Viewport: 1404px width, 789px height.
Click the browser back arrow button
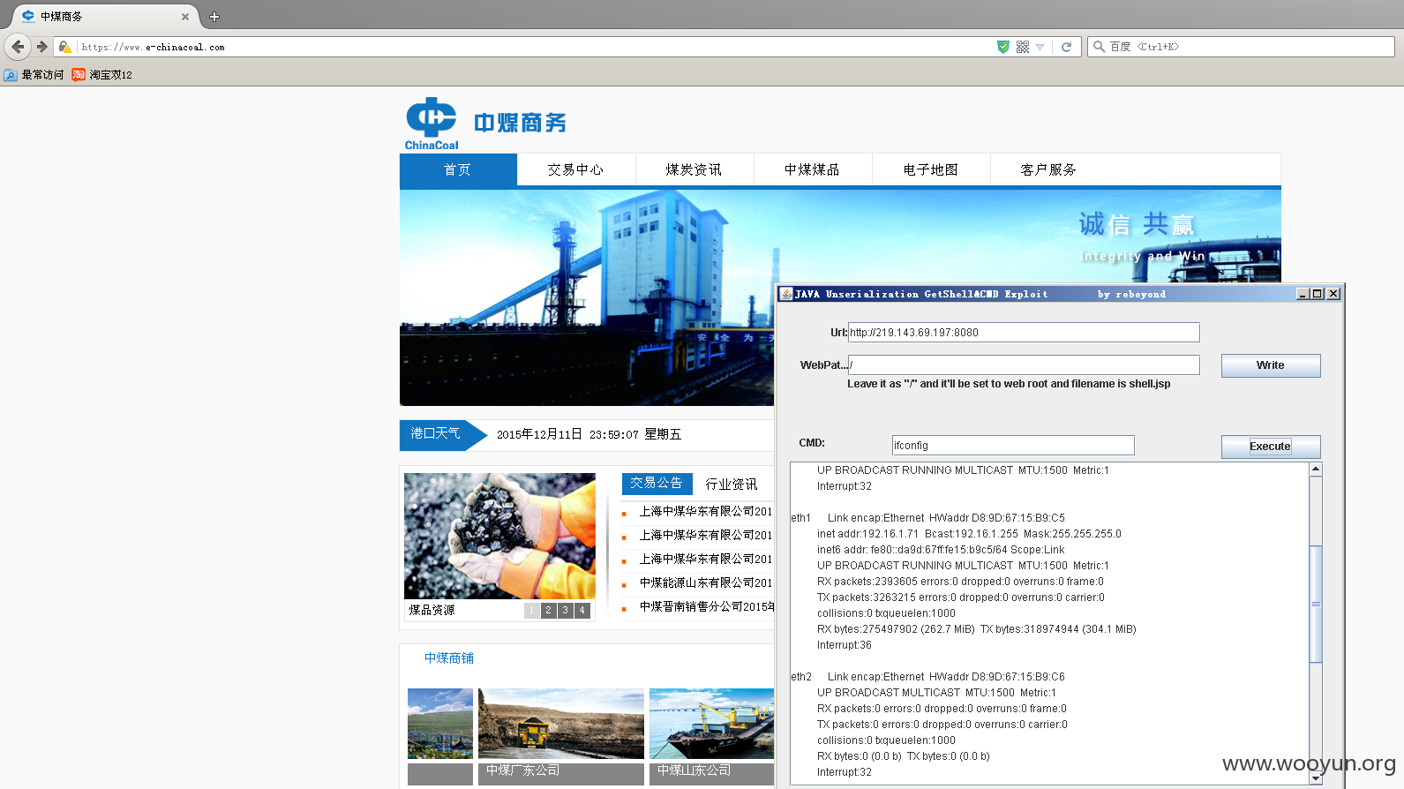pos(18,47)
